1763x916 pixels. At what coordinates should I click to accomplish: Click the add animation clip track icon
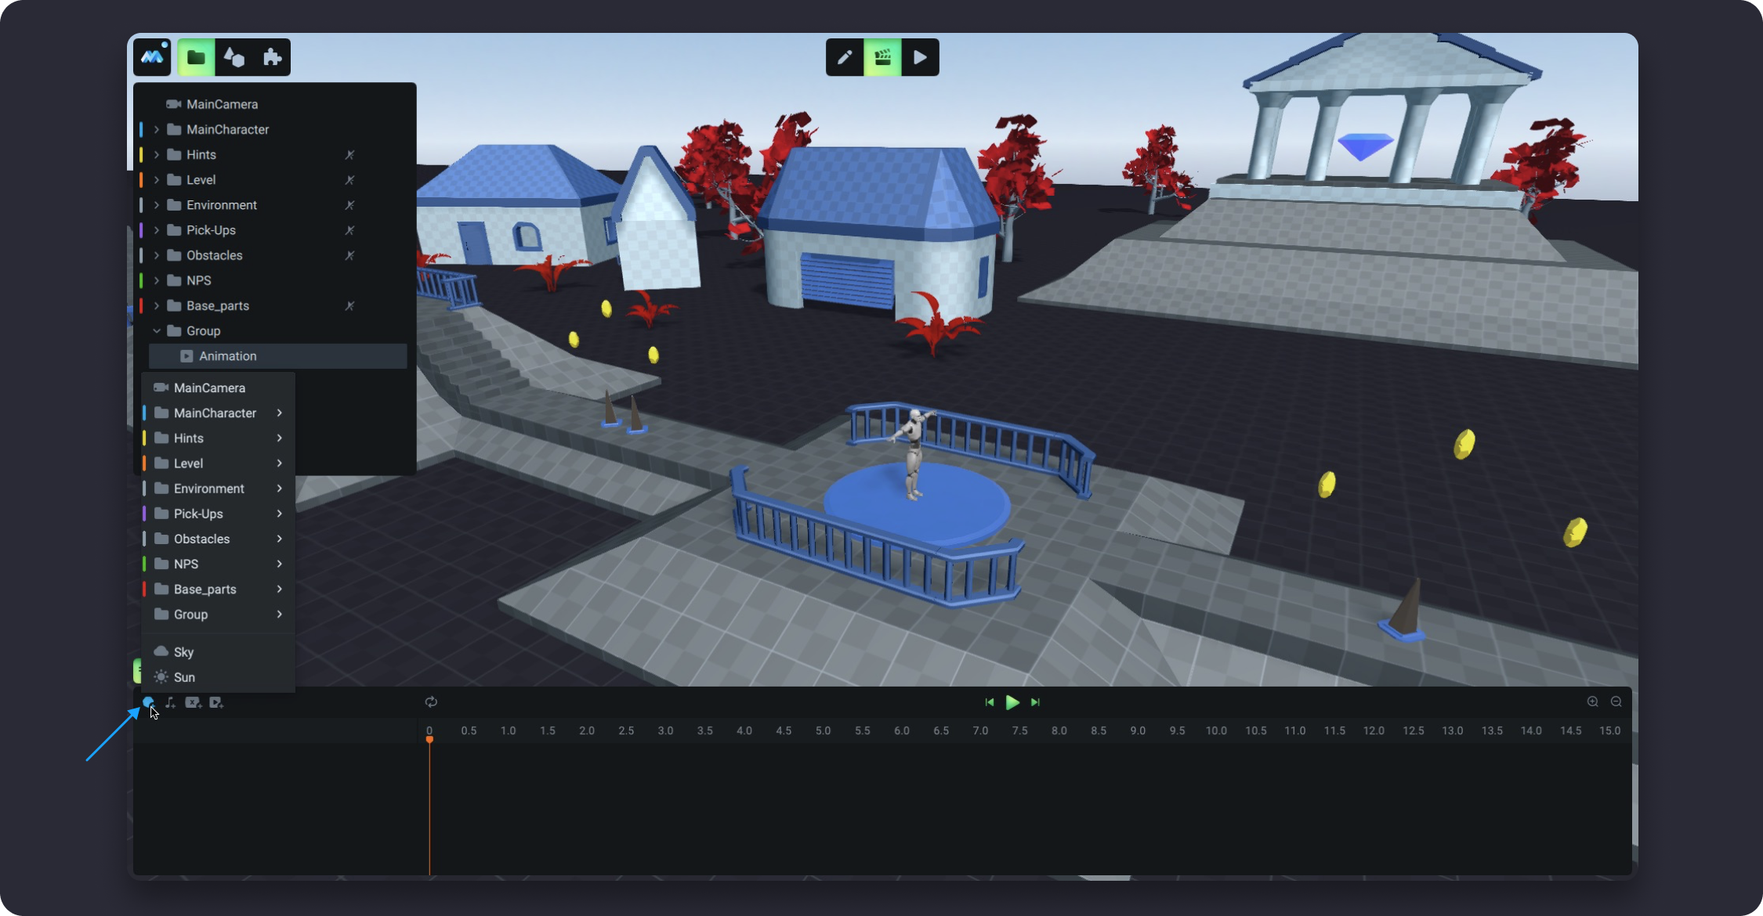pyautogui.click(x=216, y=702)
